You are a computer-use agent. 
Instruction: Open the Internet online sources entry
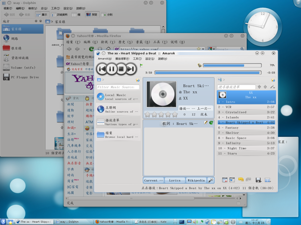click(118, 109)
